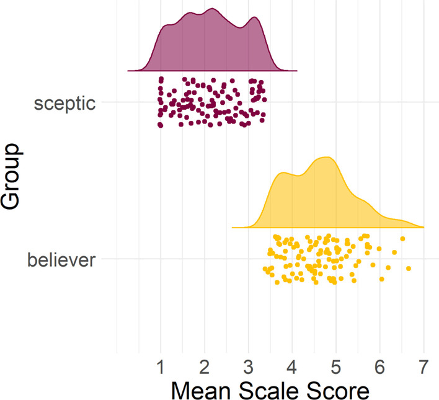Click x-axis tick label 1

click(161, 367)
